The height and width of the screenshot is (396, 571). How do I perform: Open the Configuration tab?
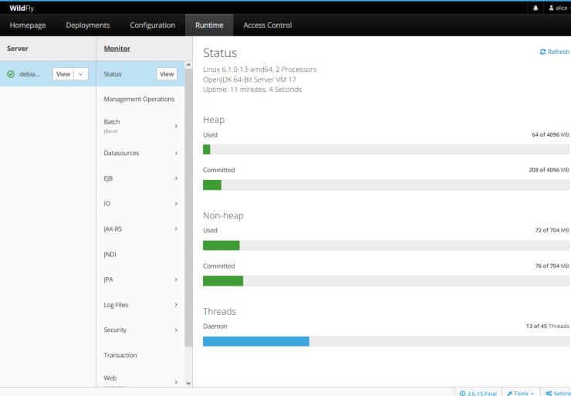(x=152, y=25)
